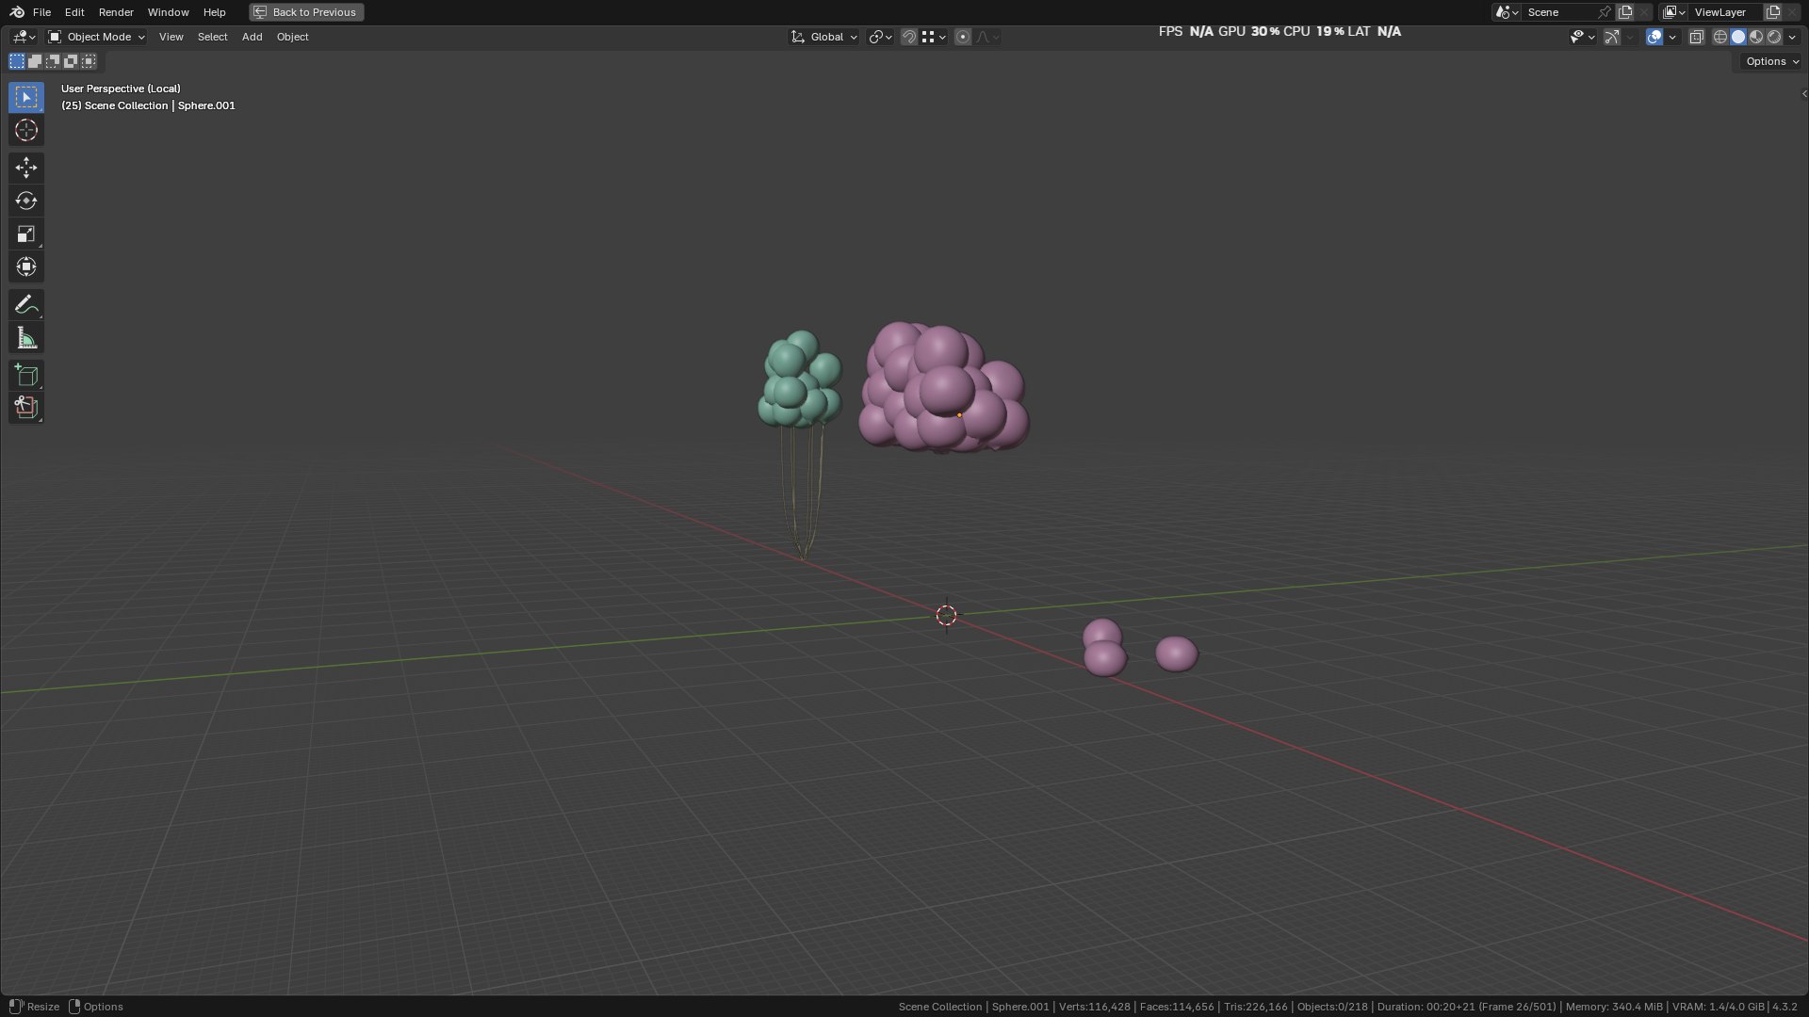Open the Edit menu
The width and height of the screenshot is (1809, 1017).
pos(74,12)
